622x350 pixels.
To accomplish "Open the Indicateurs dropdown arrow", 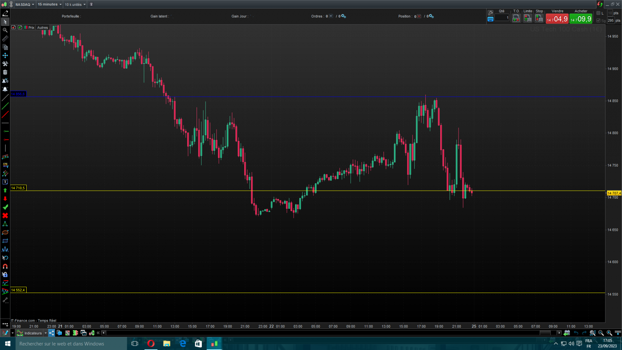I will (46, 333).
